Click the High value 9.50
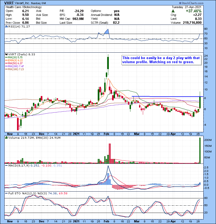This screenshot has height=224, width=216. pyautogui.click(x=25, y=15)
